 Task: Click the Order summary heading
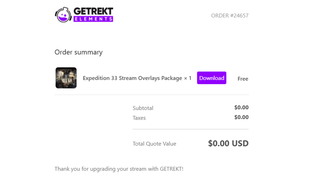point(78,52)
